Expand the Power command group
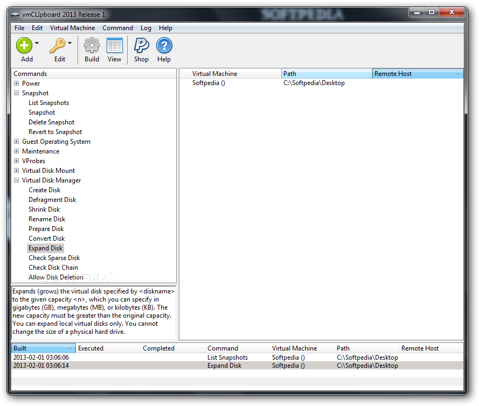The height and width of the screenshot is (406, 479). (x=17, y=83)
